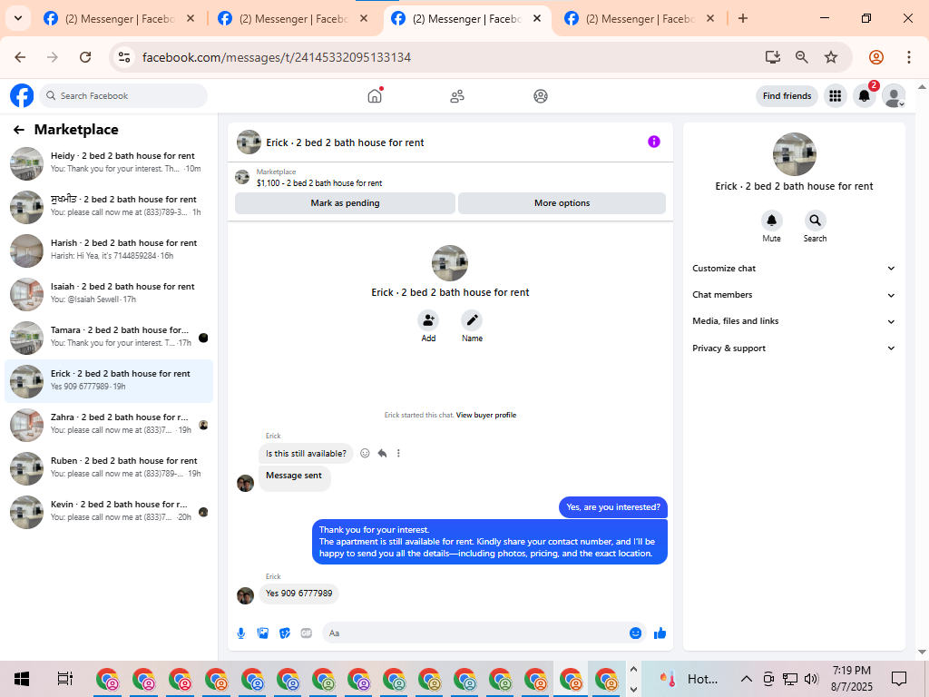
Task: Click the Add people icon
Action: pos(428,320)
